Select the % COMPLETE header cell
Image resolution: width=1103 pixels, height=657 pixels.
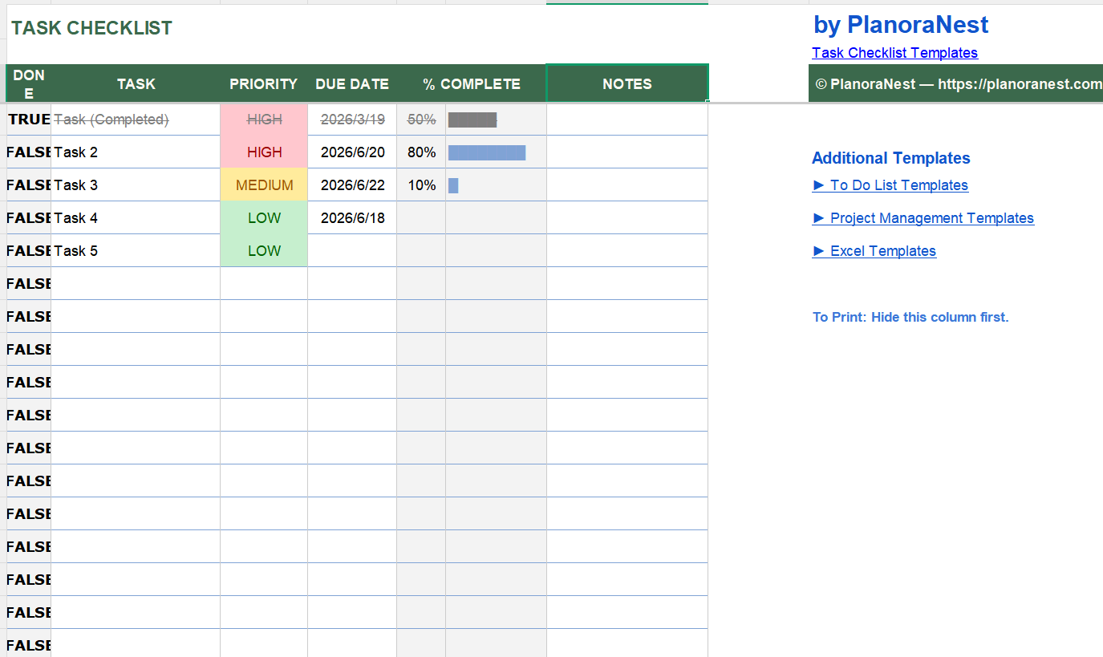click(x=472, y=83)
